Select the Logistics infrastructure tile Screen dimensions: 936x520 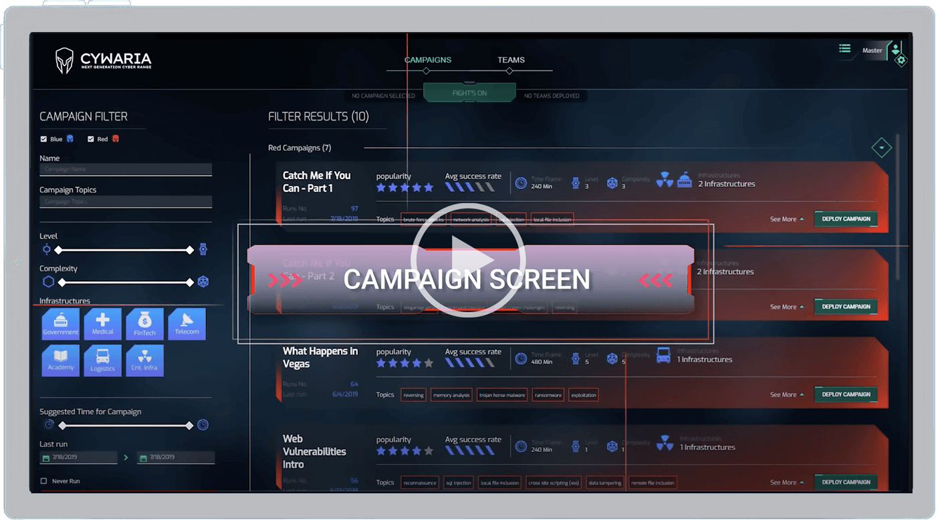[103, 360]
